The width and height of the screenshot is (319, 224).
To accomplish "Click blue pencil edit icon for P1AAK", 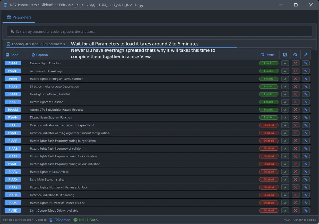I will pos(306,94).
